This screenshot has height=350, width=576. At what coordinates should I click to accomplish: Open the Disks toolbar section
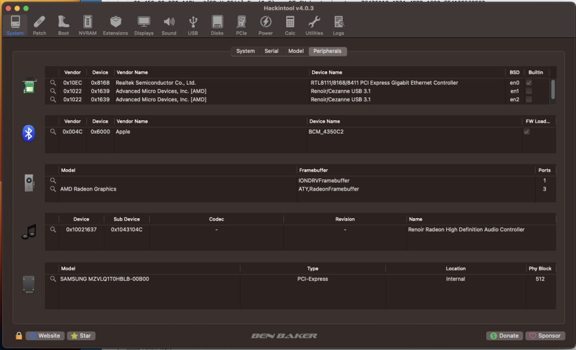click(x=217, y=25)
